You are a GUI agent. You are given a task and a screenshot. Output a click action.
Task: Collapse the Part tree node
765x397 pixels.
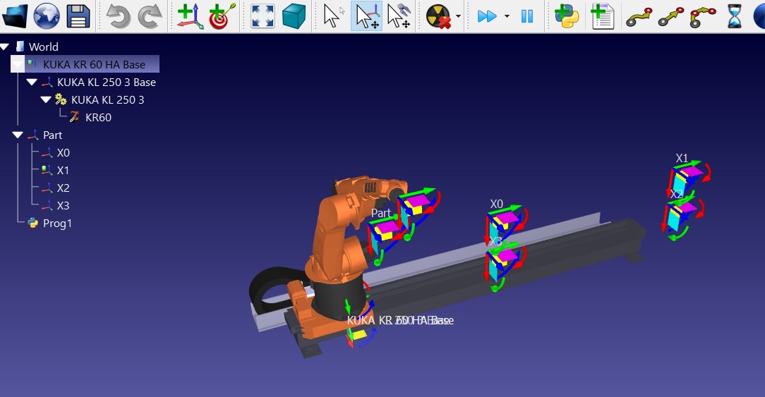click(18, 135)
